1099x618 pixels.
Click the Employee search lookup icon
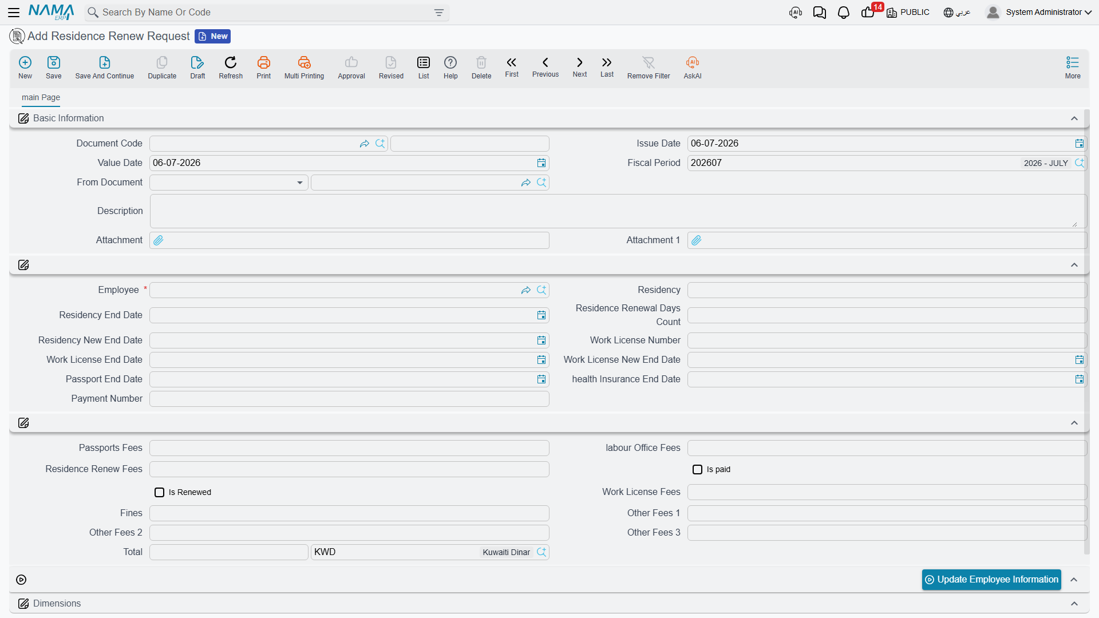[541, 290]
